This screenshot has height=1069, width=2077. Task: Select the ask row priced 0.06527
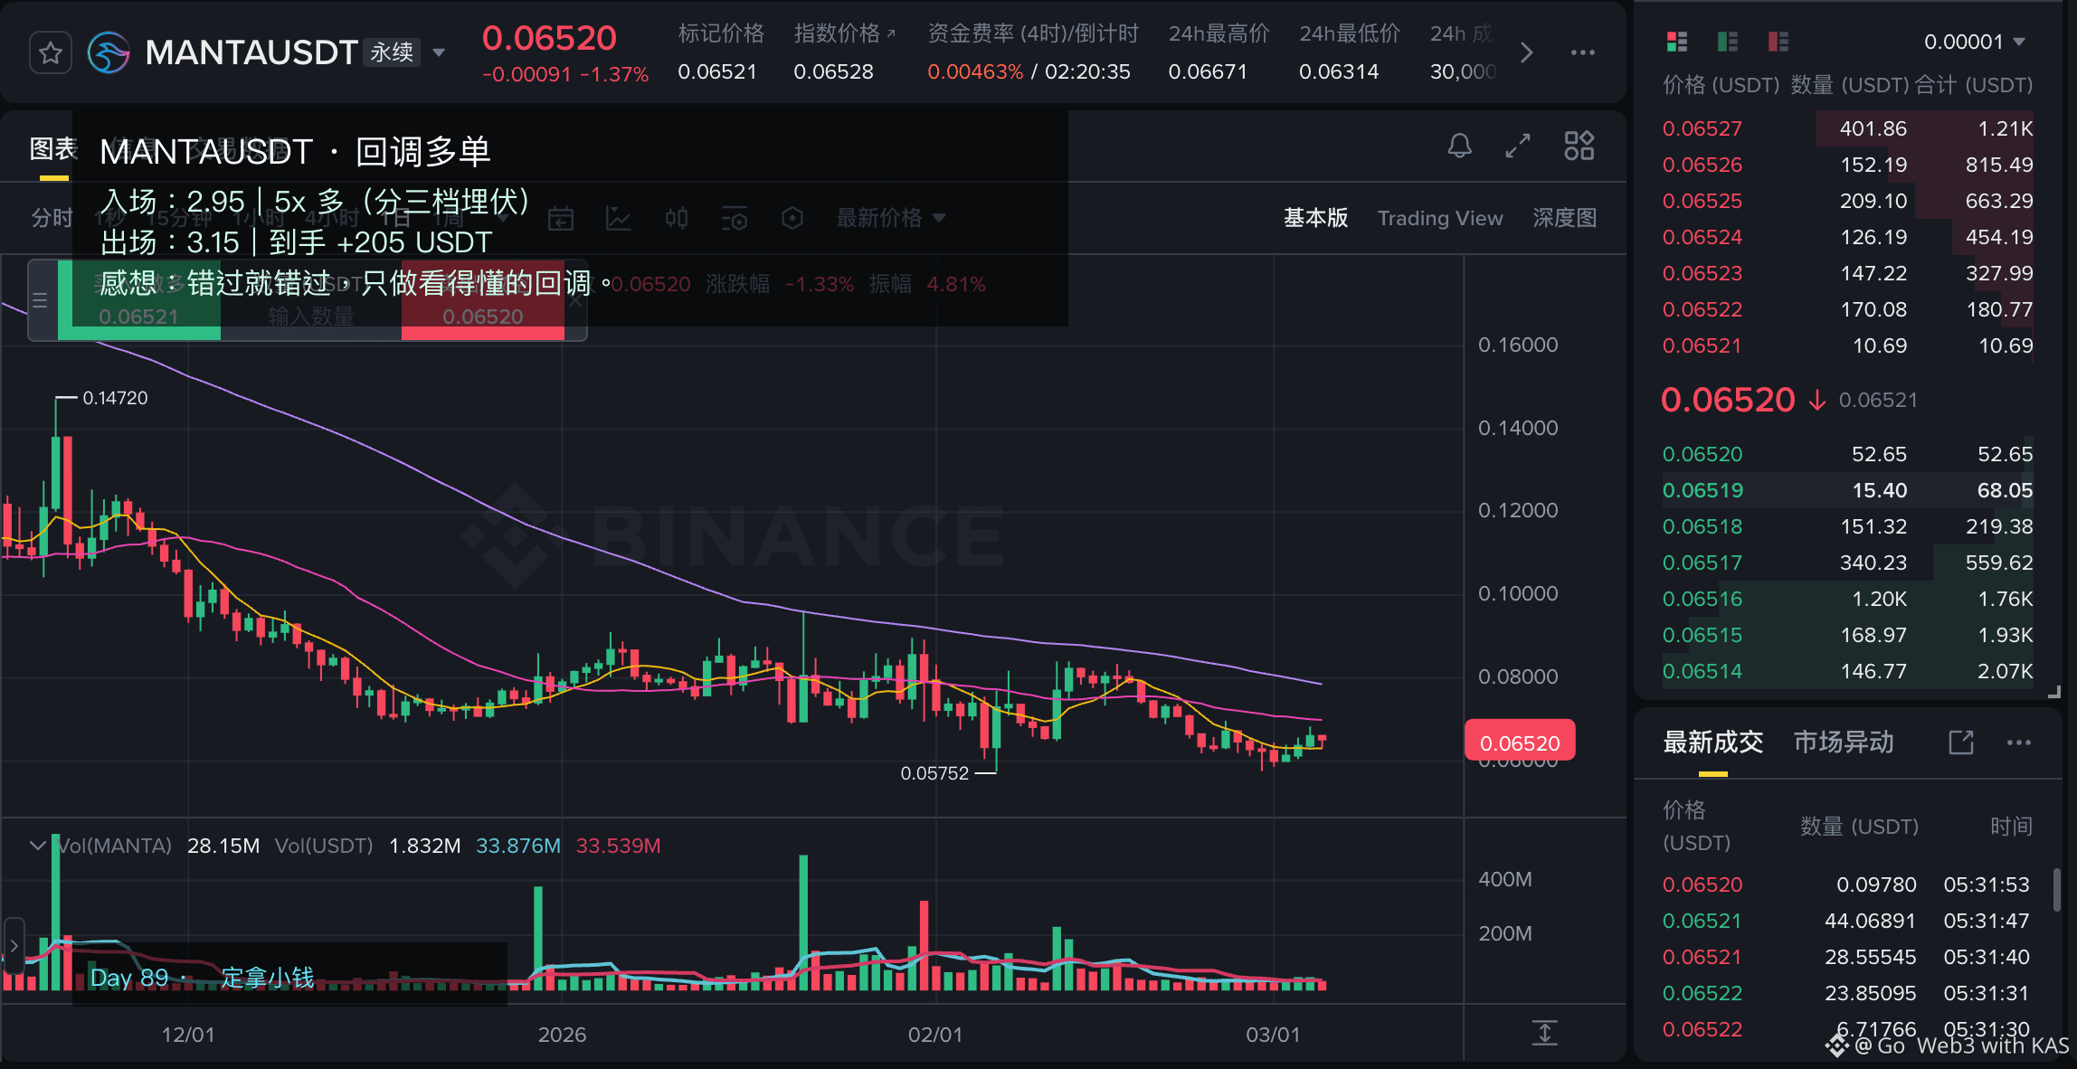click(1847, 128)
